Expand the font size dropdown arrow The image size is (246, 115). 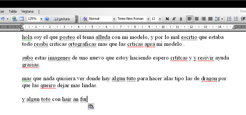pyautogui.click(x=160, y=19)
